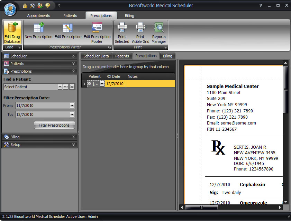Click the padlock icon in quick toolbar

point(25,6)
